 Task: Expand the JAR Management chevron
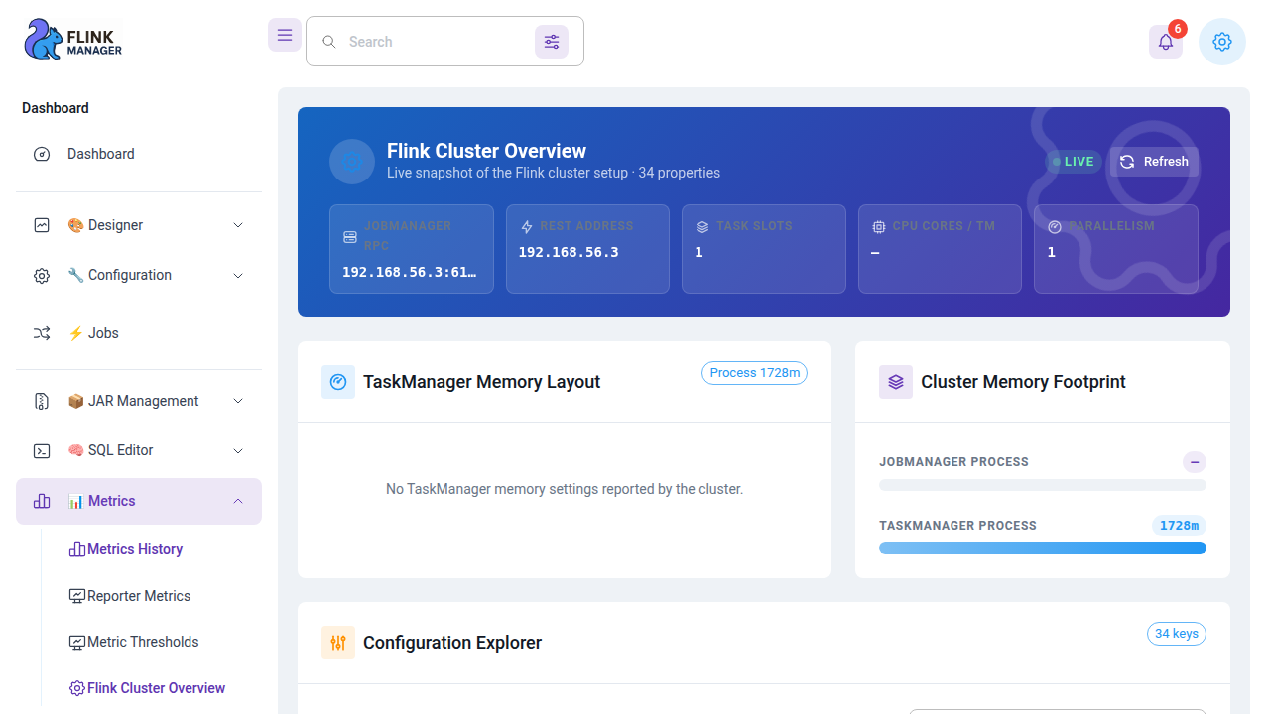[x=238, y=401]
